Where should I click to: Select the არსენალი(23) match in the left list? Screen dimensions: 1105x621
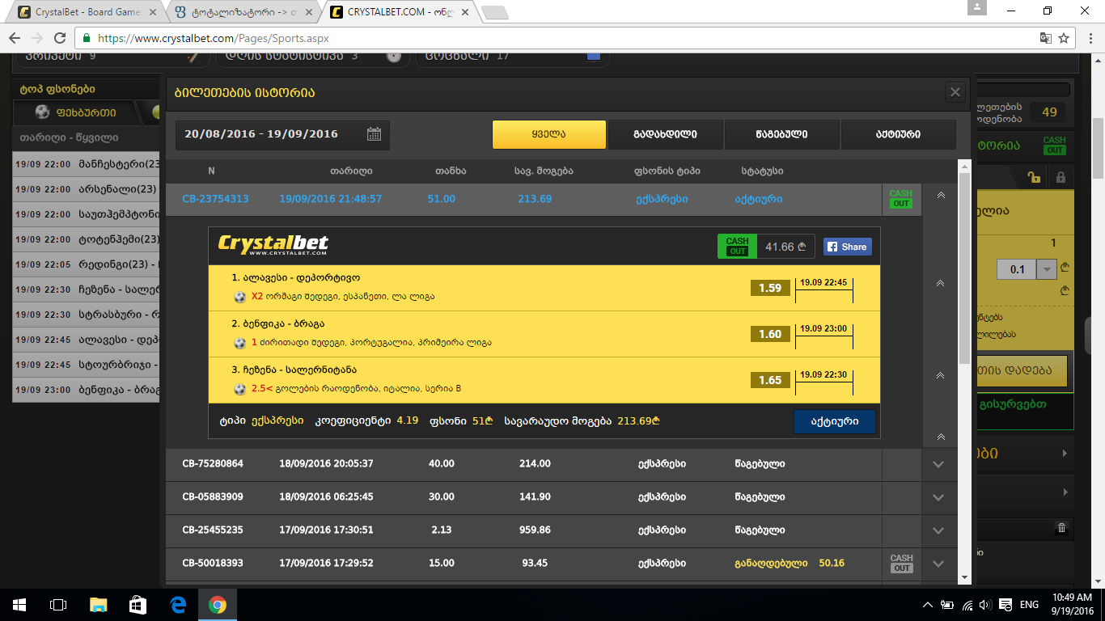pyautogui.click(x=87, y=188)
